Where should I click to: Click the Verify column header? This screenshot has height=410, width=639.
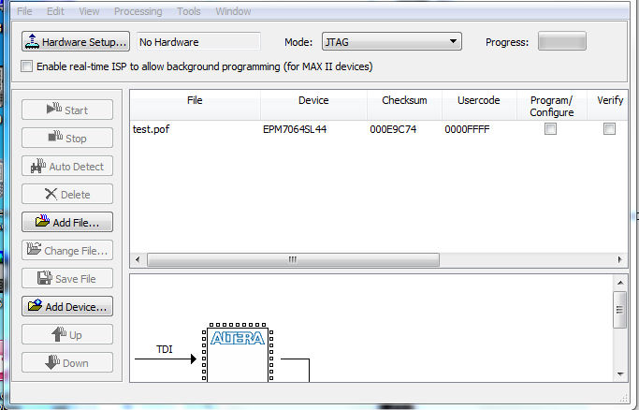pos(607,105)
